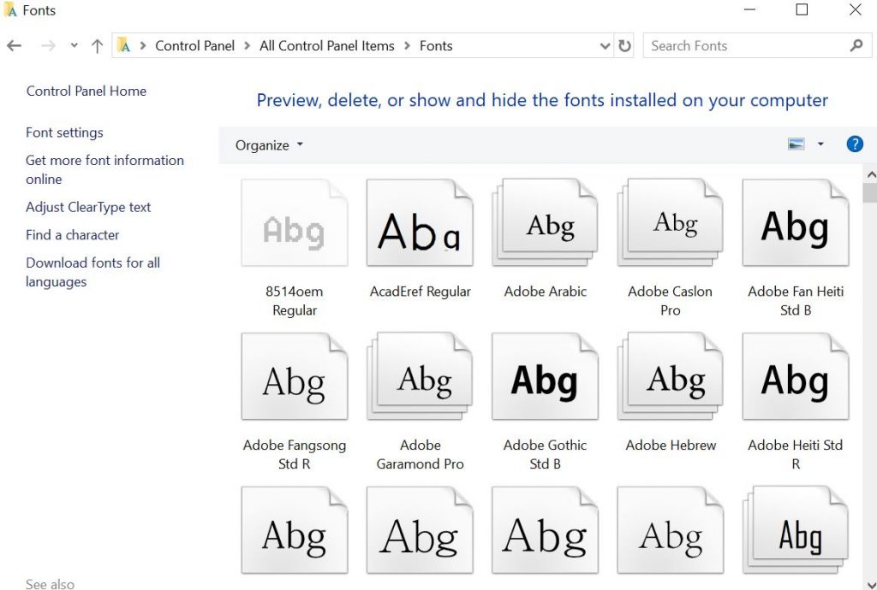Click the change-view picture icon
Viewport: 877px width, 590px height.
coord(797,144)
